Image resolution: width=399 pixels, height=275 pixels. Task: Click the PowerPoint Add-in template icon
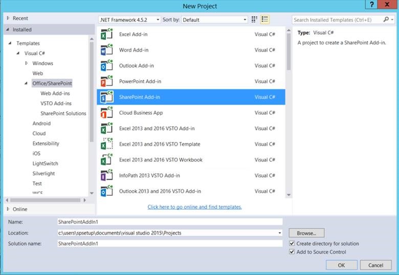(x=106, y=82)
